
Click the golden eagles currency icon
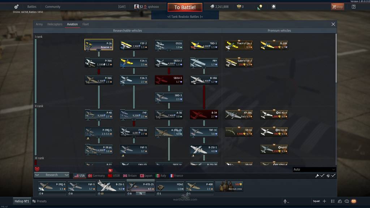pos(238,6)
